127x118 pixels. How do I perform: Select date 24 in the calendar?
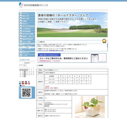(25, 75)
